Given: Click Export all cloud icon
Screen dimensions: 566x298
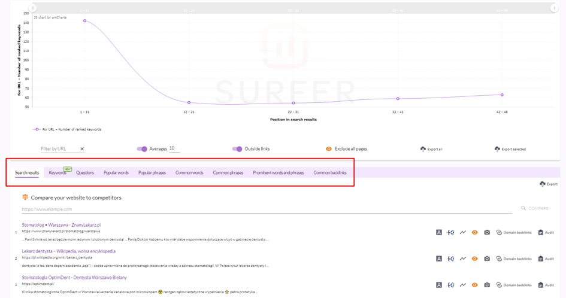Looking at the screenshot, I should [x=423, y=148].
